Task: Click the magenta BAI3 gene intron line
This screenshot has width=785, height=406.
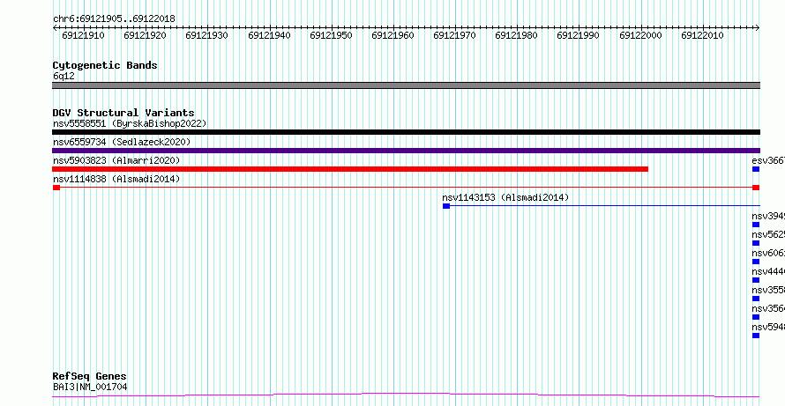Action: point(406,395)
